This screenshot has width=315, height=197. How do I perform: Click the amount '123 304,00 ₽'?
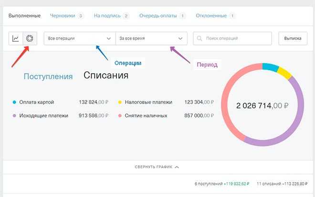199,102
